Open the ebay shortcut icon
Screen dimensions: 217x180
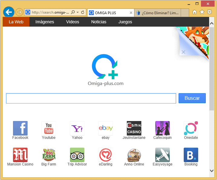106,128
